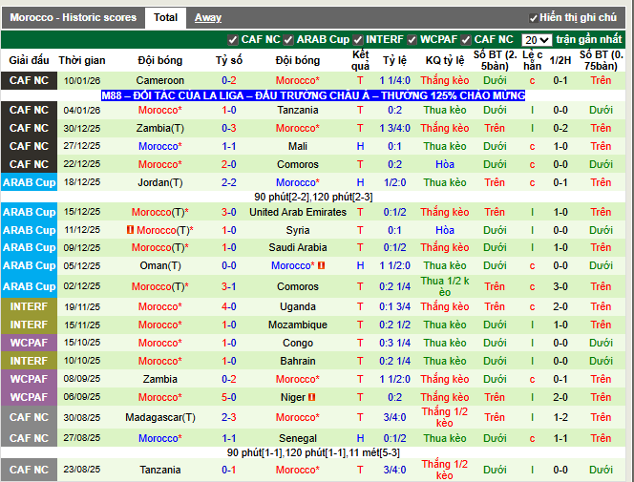Toggle the INTERF filter checkbox
This screenshot has height=482, width=634.
click(357, 40)
